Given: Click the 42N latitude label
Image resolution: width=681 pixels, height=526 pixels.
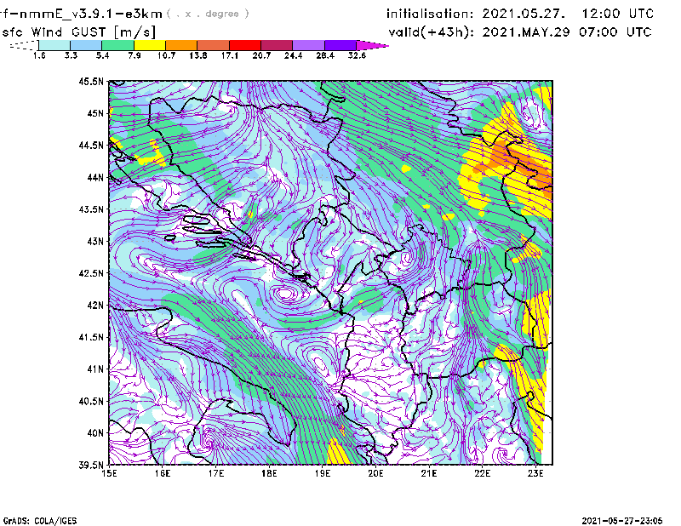Looking at the screenshot, I should pos(95,305).
